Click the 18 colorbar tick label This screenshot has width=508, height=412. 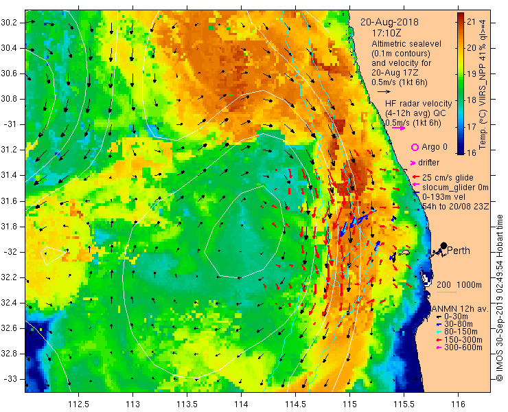coord(472,100)
